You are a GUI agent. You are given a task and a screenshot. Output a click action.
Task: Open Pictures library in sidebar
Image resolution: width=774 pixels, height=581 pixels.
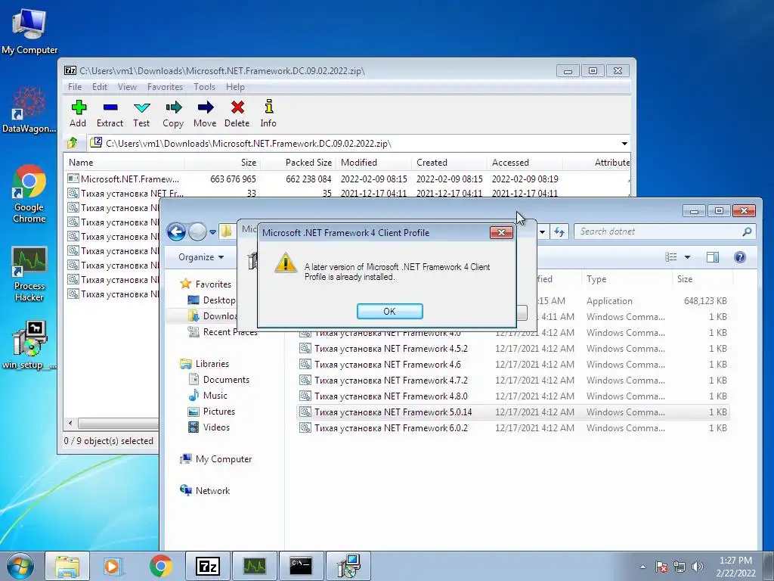212,411
